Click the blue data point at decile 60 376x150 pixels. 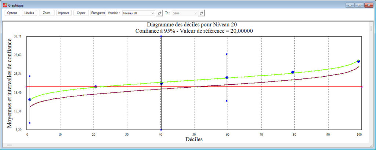[227, 77]
